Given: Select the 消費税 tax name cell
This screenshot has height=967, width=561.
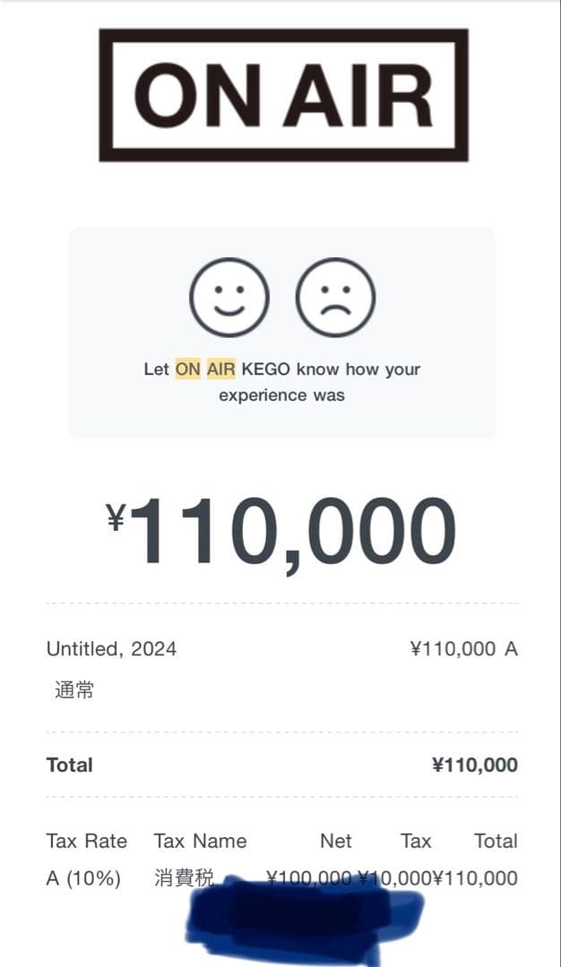Looking at the screenshot, I should (x=184, y=879).
